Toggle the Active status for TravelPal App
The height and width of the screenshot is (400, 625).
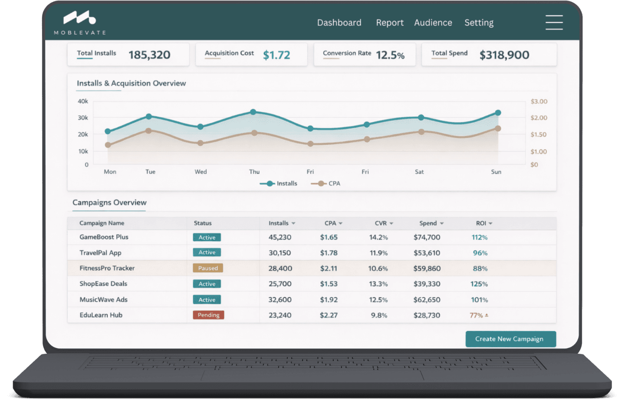pyautogui.click(x=207, y=252)
